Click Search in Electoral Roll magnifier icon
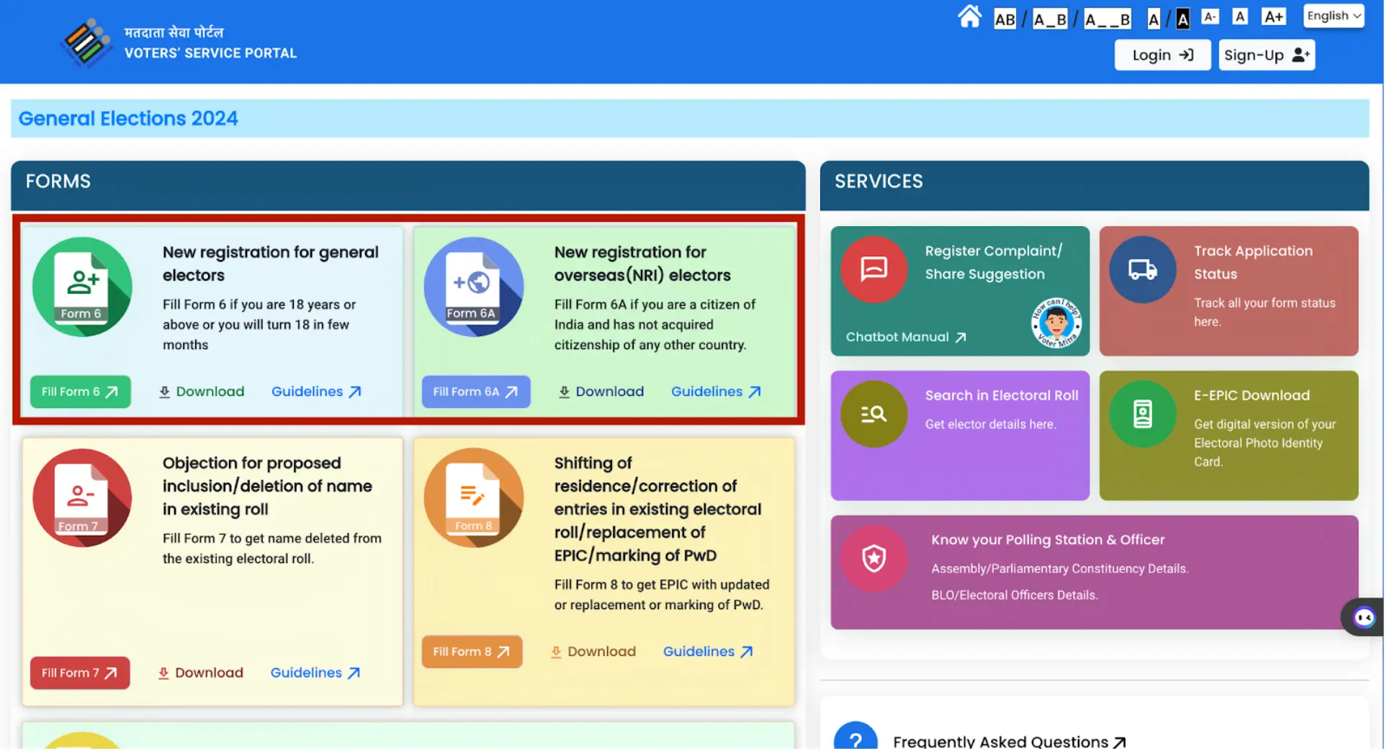 (x=873, y=414)
